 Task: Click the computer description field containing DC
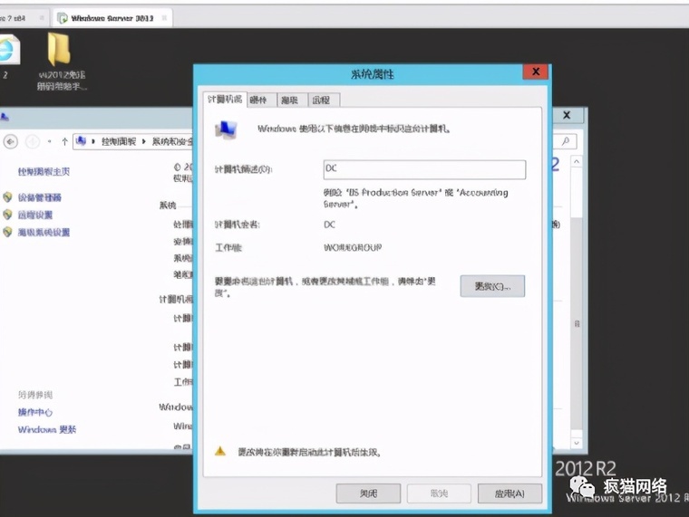(x=424, y=169)
